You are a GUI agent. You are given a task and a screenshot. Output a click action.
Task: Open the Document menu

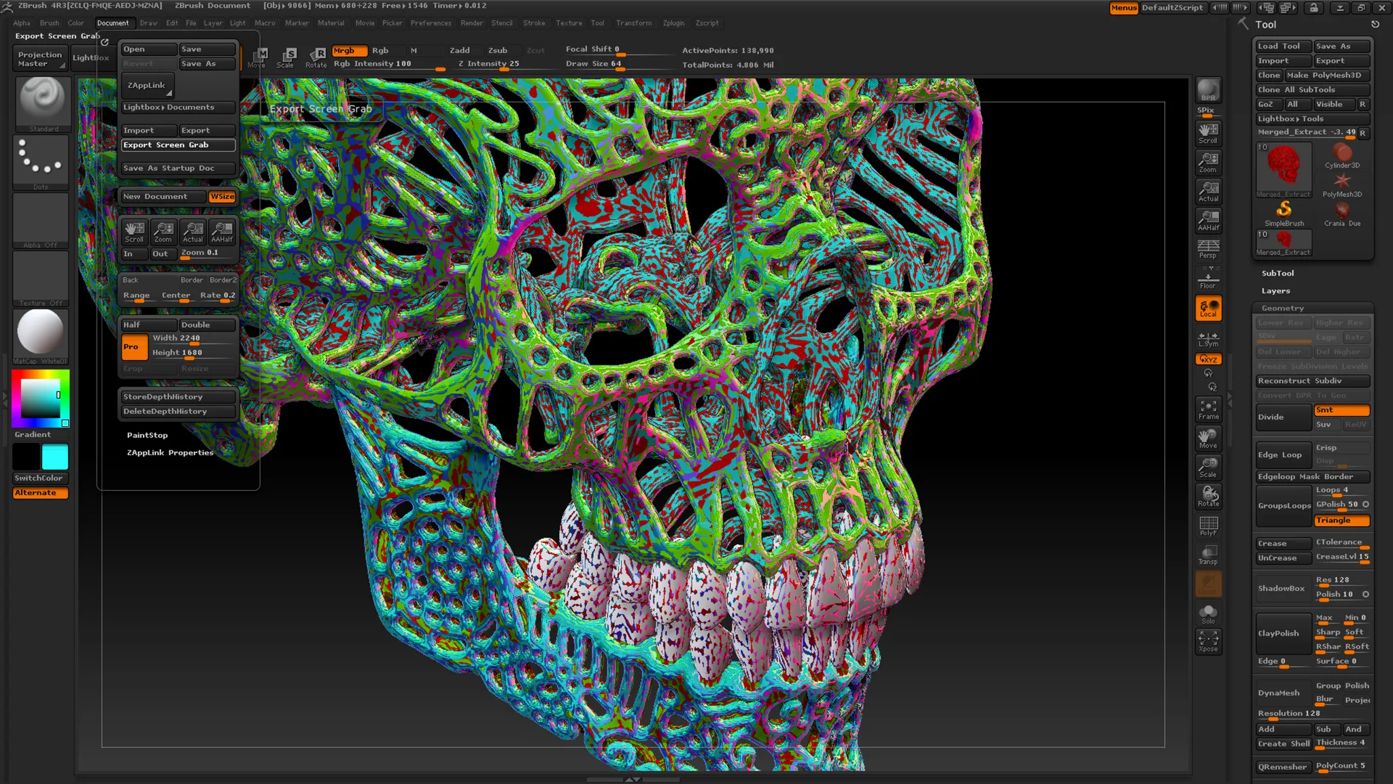[113, 23]
